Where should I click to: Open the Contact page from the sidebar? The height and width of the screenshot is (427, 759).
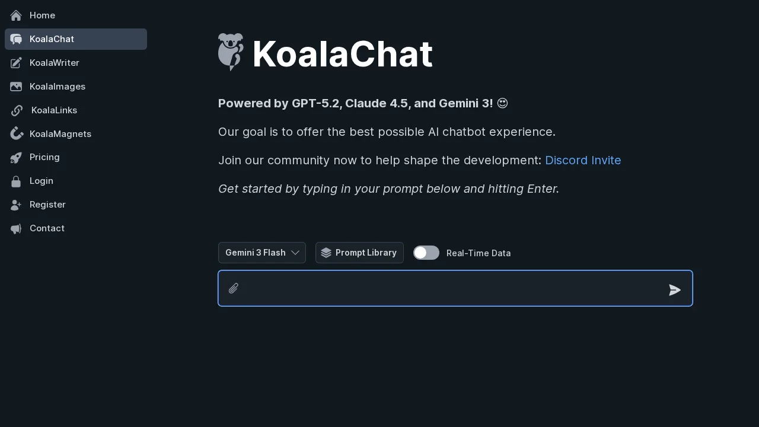point(47,228)
